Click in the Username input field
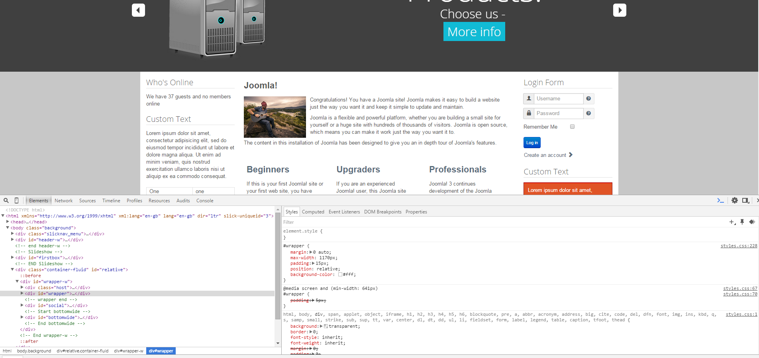The height and width of the screenshot is (358, 759). click(559, 99)
